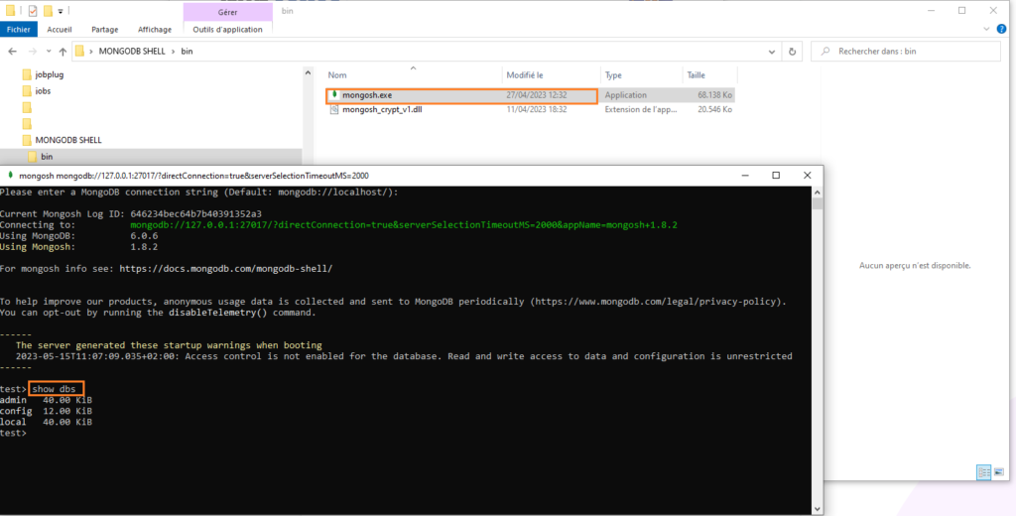Click the show dbs command text
The height and width of the screenshot is (516, 1016).
point(55,389)
